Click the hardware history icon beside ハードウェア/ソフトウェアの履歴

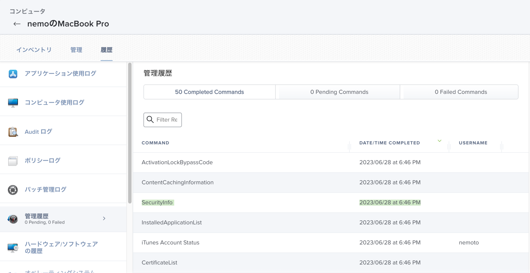tap(13, 247)
